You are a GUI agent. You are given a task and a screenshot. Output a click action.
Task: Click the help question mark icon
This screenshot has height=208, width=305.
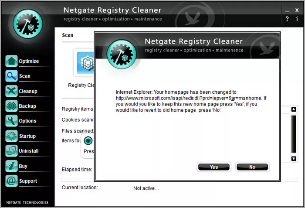[287, 19]
